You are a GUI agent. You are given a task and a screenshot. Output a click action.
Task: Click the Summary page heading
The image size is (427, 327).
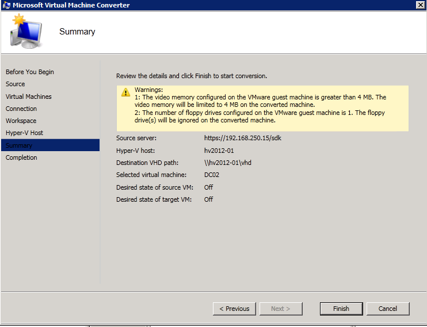(77, 32)
